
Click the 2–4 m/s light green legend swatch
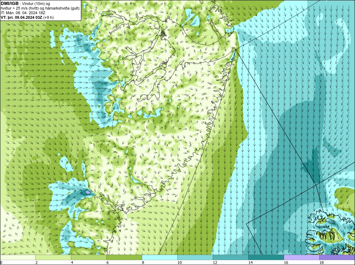click(53, 257)
